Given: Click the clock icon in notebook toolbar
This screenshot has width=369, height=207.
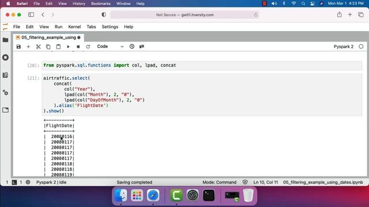Looking at the screenshot, I should point(132,47).
